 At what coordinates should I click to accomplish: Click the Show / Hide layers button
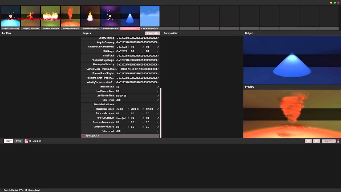152,33
